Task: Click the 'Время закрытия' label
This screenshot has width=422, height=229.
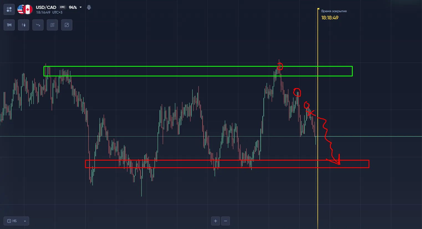Action: [334, 11]
